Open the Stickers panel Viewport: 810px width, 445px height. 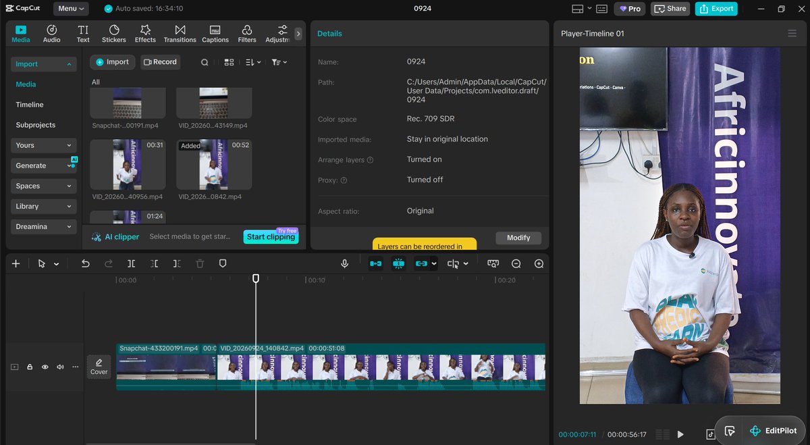[x=114, y=34]
